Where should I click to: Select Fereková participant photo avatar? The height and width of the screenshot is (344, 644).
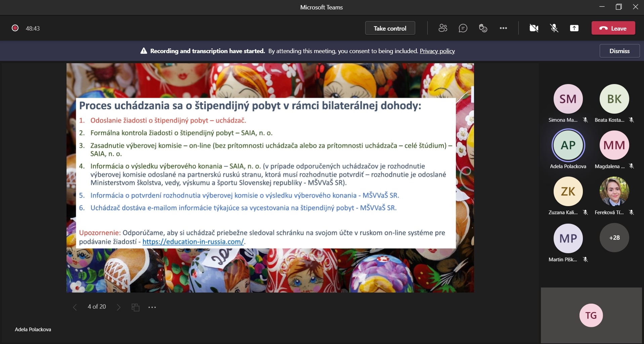coord(614,191)
